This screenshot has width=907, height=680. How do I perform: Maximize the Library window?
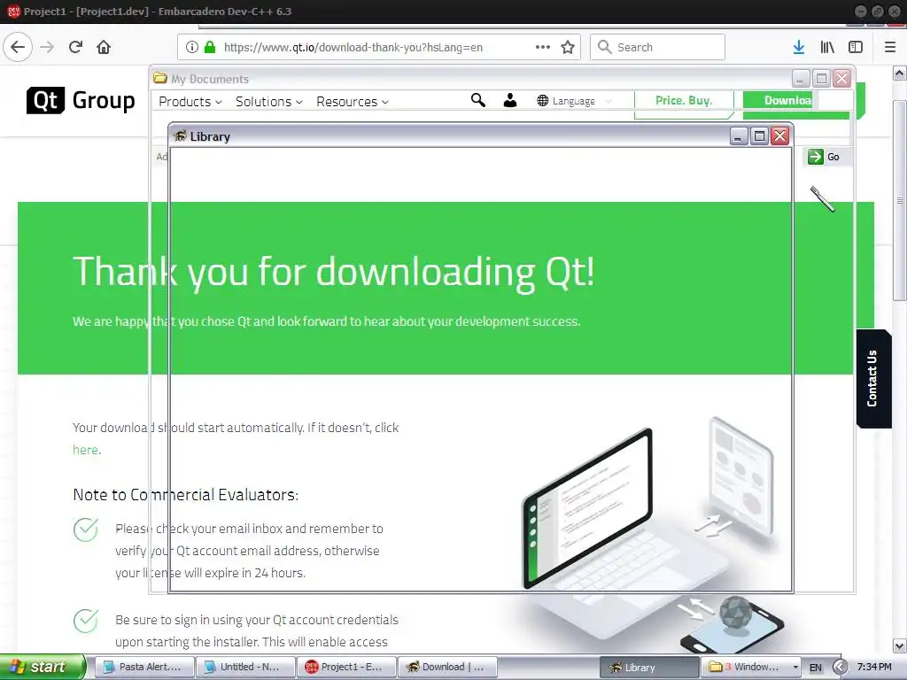coord(759,135)
